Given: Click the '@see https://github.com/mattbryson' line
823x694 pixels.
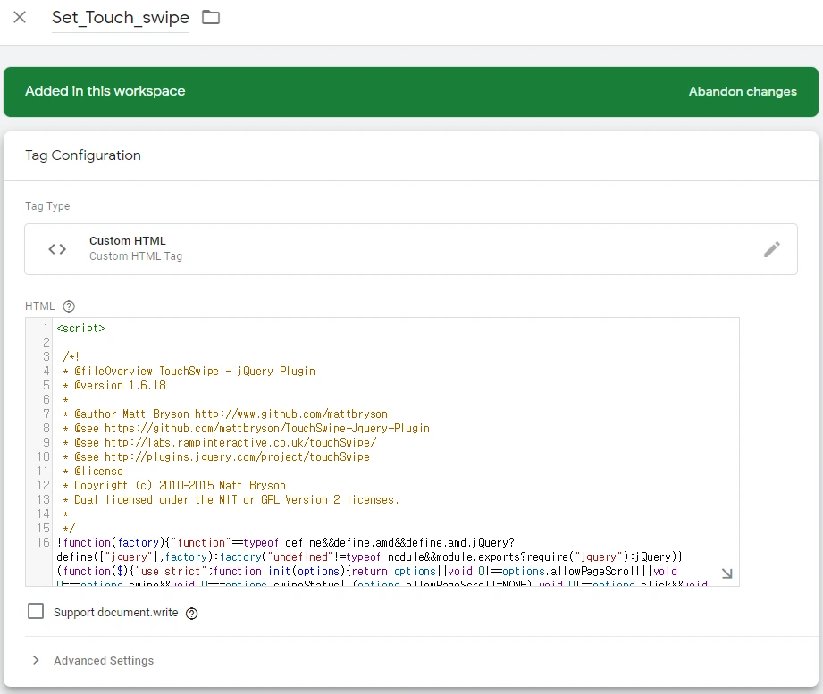Looking at the screenshot, I should point(246,429).
